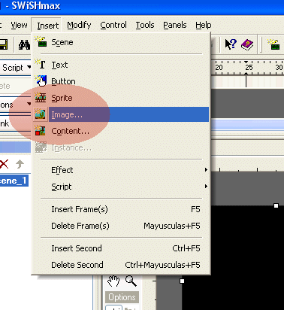The width and height of the screenshot is (284, 310).
Task: Click the Sprite filmstrip icon
Action: click(x=41, y=98)
